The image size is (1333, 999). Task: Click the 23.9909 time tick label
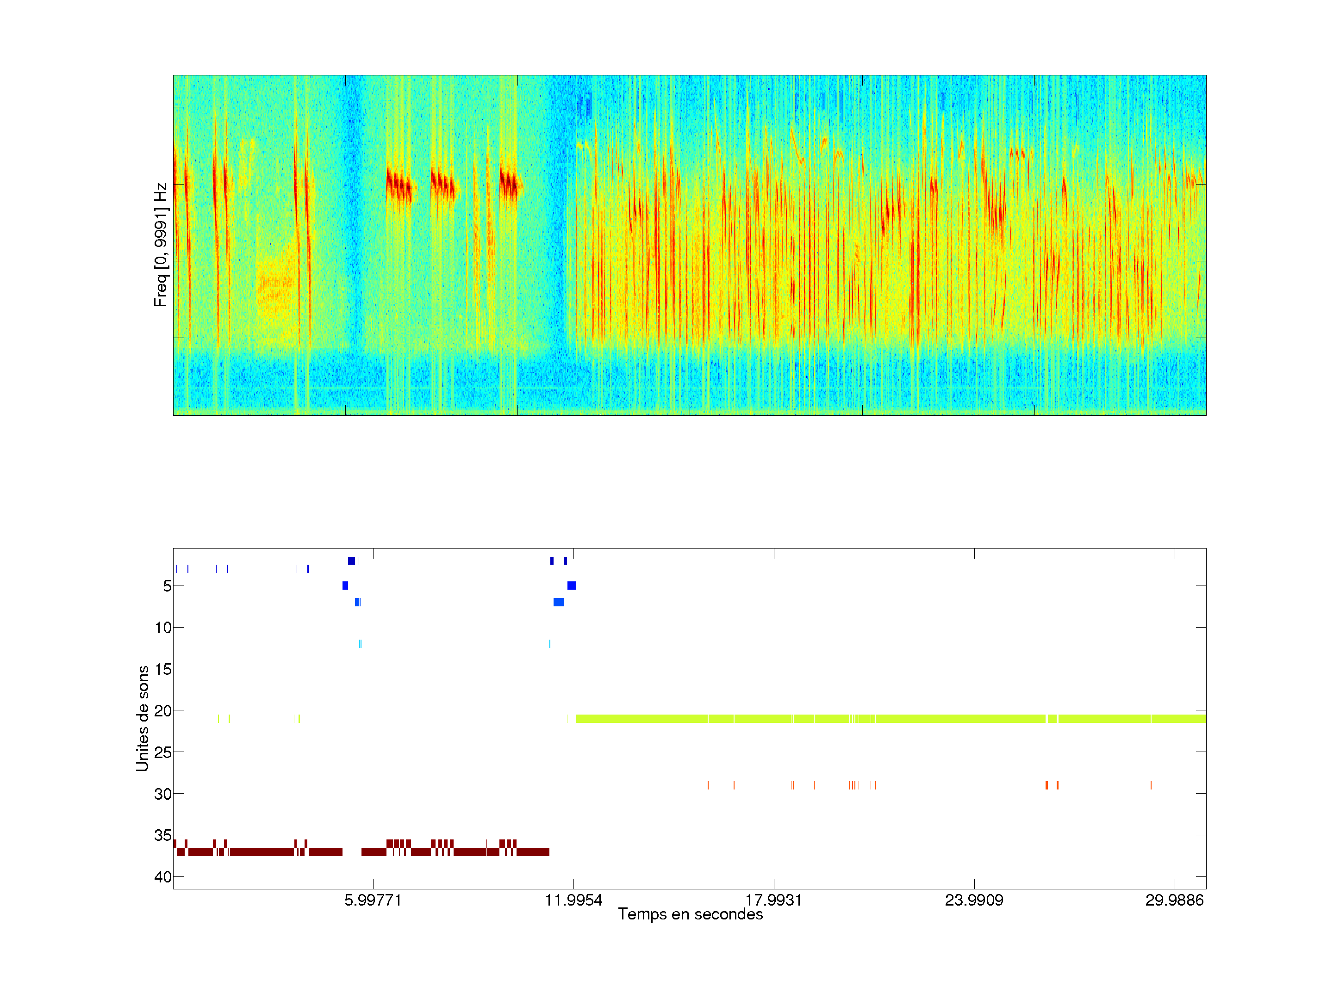click(974, 900)
